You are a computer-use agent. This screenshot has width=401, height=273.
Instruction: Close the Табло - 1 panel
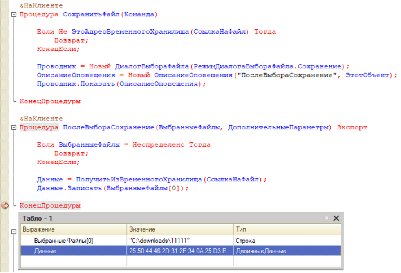(x=336, y=218)
